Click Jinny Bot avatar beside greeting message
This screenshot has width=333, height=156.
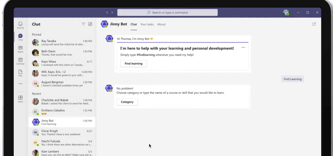tap(109, 39)
